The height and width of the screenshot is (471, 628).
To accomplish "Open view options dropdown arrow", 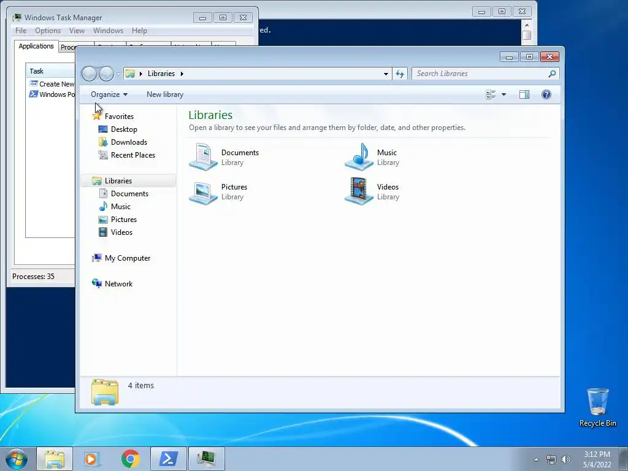I will pyautogui.click(x=504, y=94).
